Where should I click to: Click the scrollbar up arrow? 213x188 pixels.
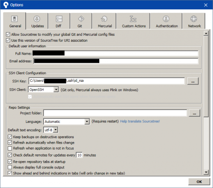[206, 33]
